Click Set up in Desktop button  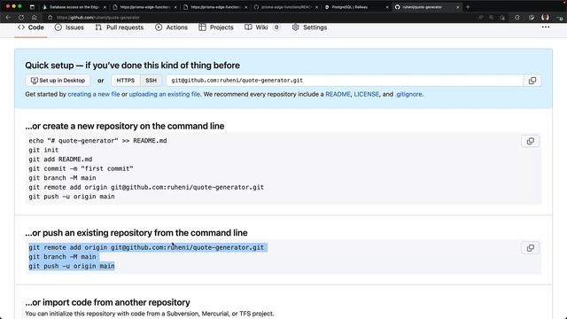58,81
